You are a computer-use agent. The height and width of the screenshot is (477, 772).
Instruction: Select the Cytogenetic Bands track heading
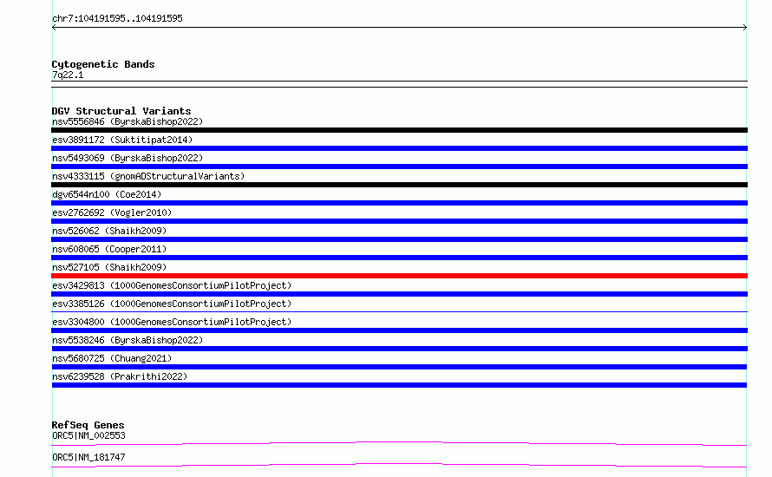click(x=103, y=64)
